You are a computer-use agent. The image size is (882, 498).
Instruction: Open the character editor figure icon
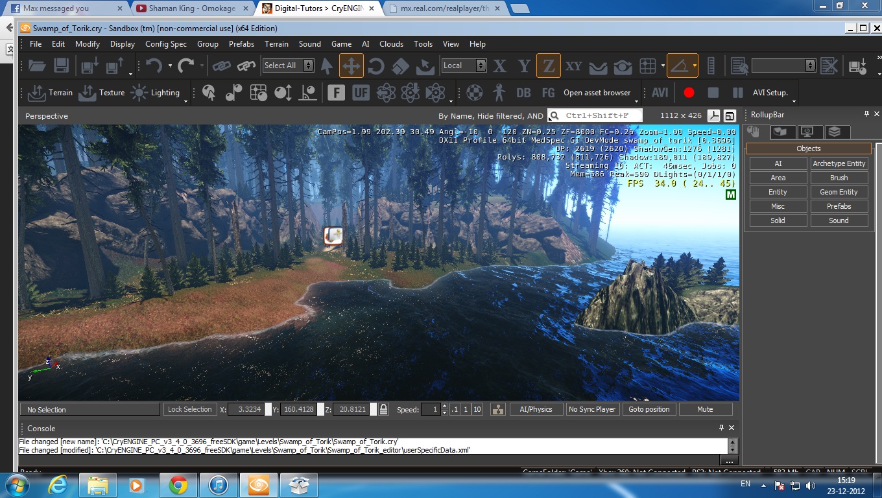click(499, 93)
